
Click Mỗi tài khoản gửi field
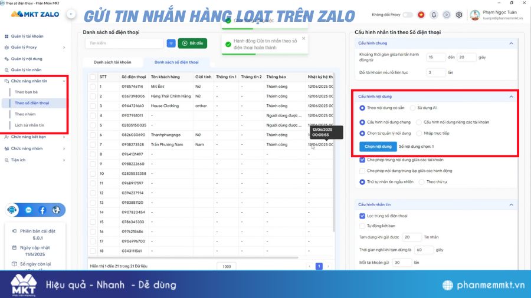point(402,263)
